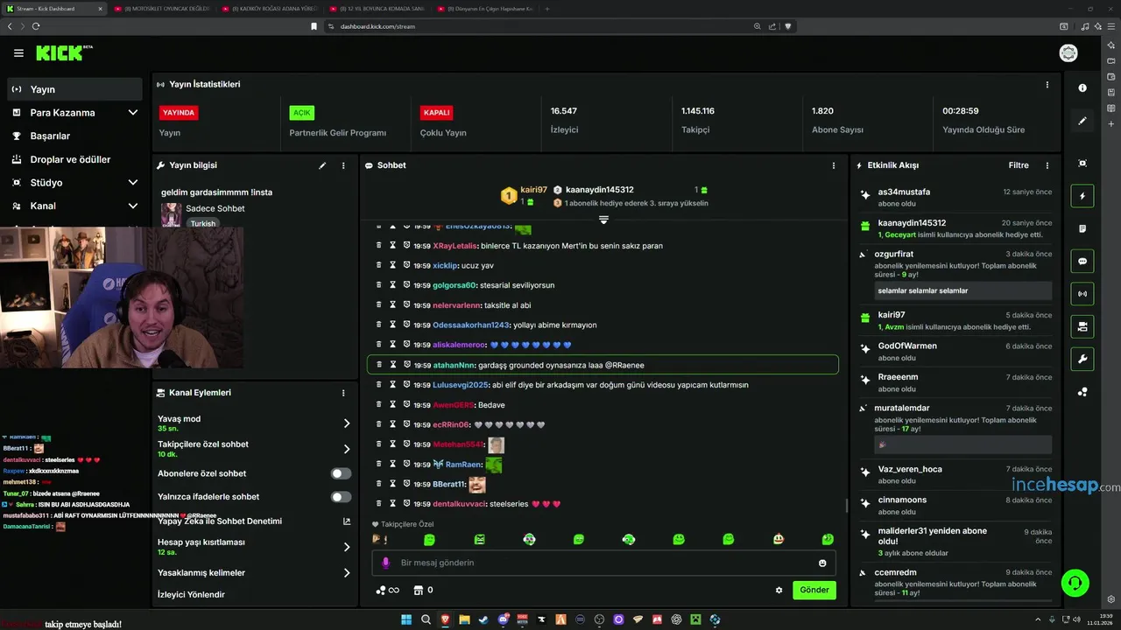Delete XRayLetalis's message with trash icon
1121x630 pixels.
(378, 246)
